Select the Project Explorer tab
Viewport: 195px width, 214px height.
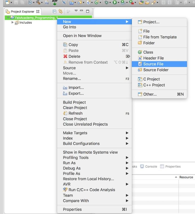pos(22,12)
